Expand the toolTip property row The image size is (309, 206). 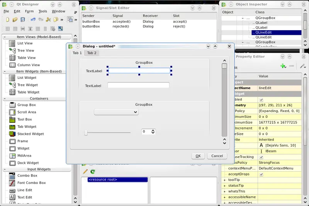(225, 180)
